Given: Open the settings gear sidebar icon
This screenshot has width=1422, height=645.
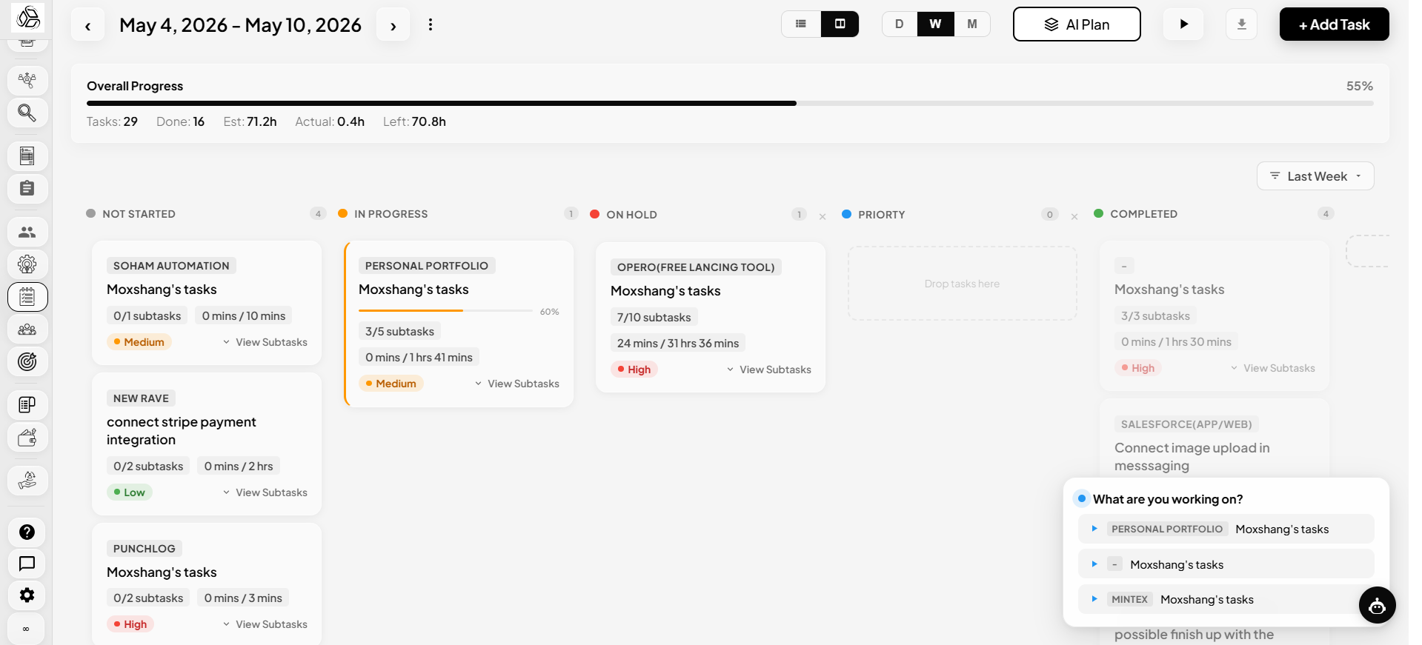Looking at the screenshot, I should point(27,595).
